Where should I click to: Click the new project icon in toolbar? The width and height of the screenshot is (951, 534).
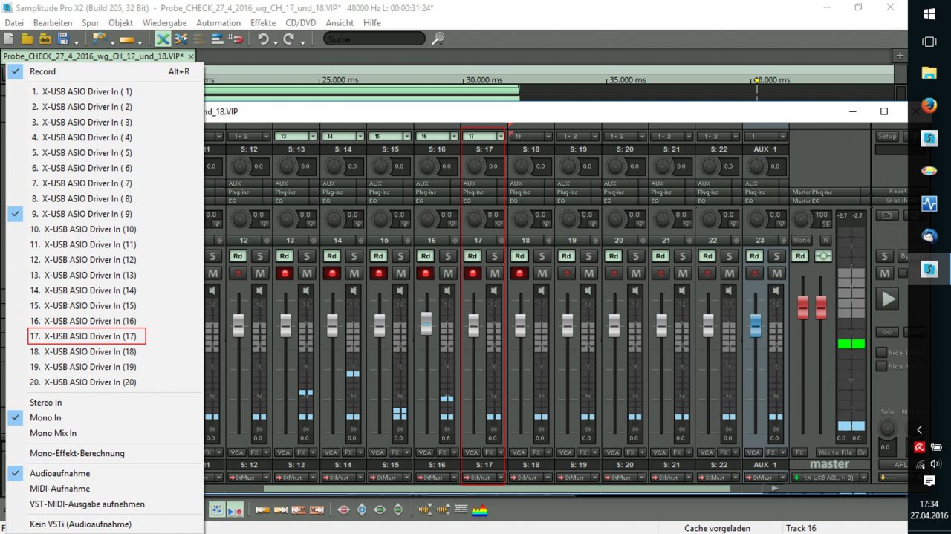[10, 39]
